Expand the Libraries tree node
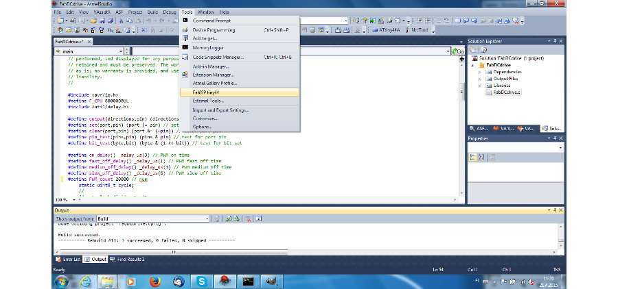This screenshot has height=289, width=618. (x=480, y=86)
